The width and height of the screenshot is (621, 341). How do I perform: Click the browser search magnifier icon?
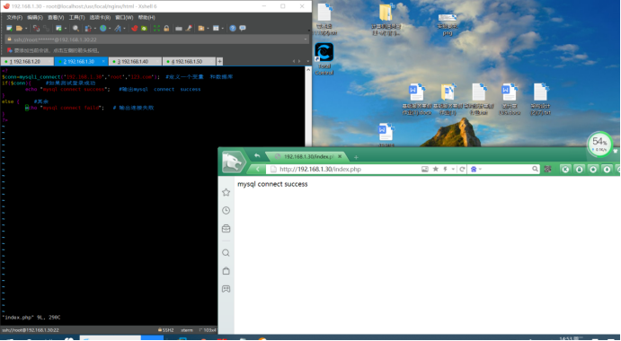tap(535, 169)
